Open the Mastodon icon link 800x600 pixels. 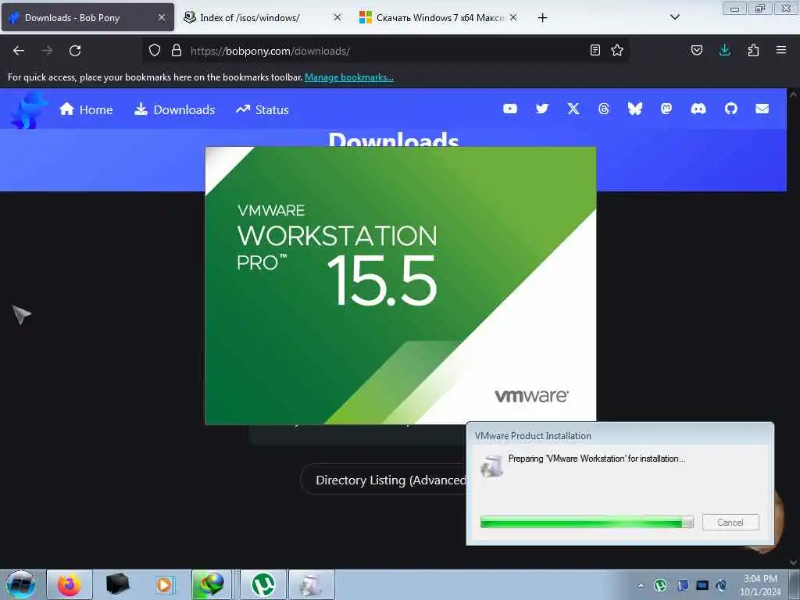point(666,109)
